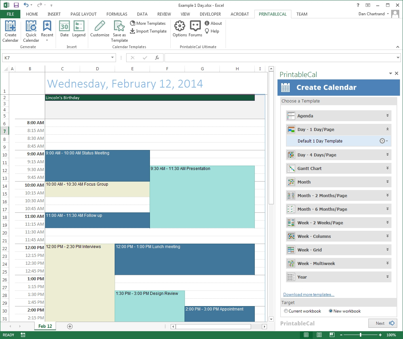Image resolution: width=403 pixels, height=339 pixels.
Task: Open PrintableCal Help
Action: tap(212, 31)
